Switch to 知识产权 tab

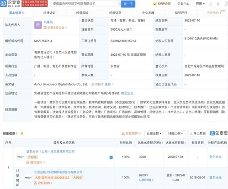tap(181, 13)
